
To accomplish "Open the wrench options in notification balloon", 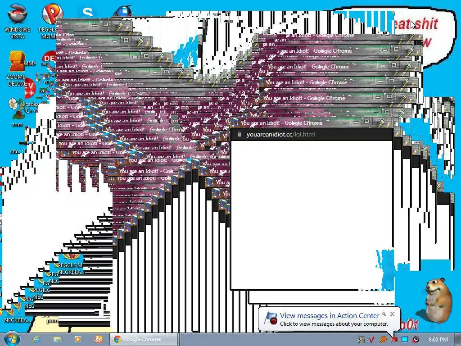I will point(384,314).
